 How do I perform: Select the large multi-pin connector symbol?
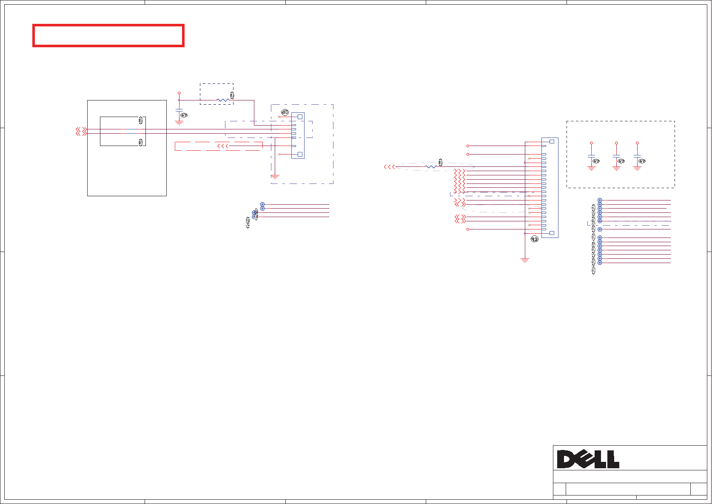tap(550, 188)
